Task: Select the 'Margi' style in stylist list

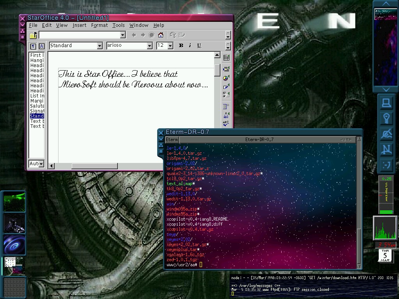Action: (x=37, y=101)
